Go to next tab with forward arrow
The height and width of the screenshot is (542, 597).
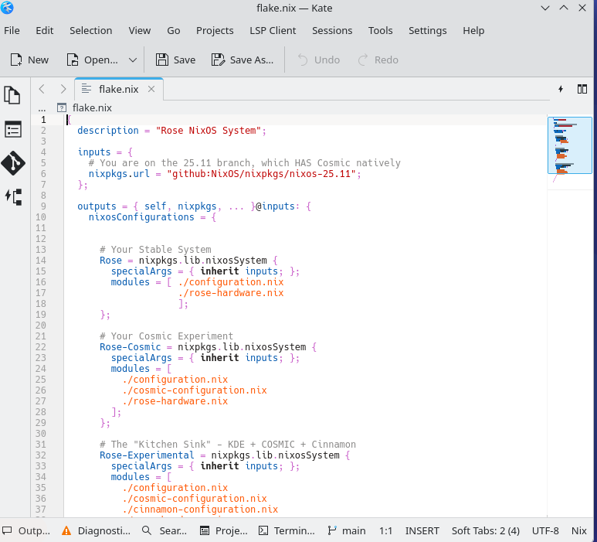click(63, 89)
